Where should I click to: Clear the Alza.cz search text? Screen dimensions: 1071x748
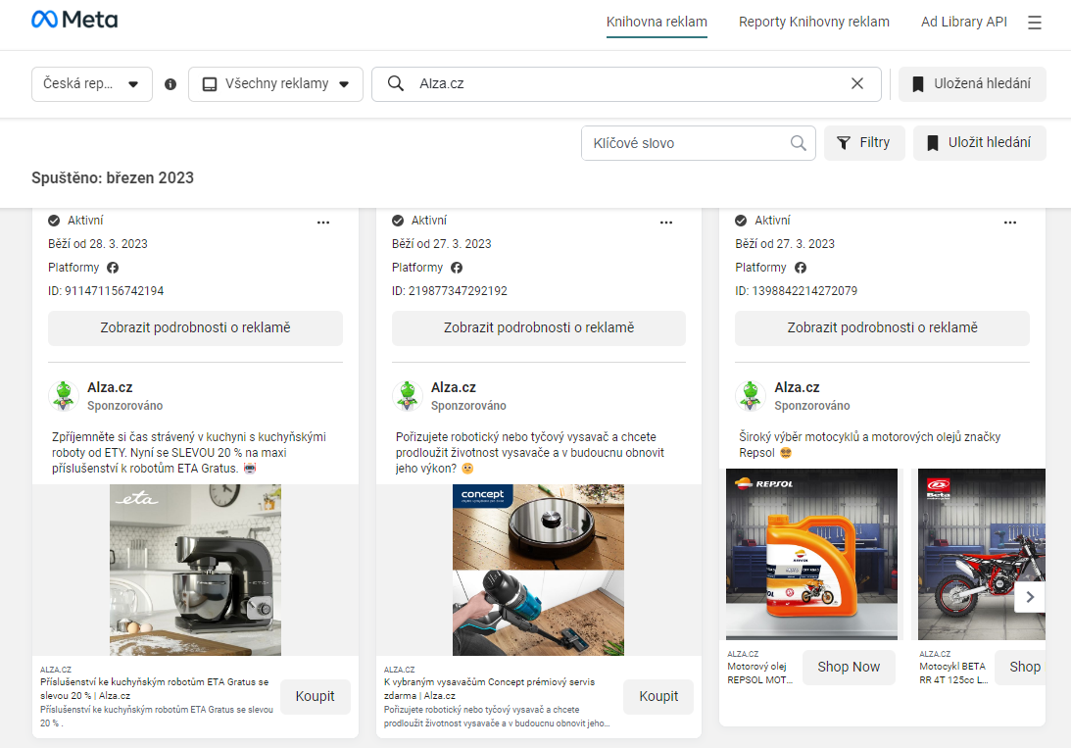point(857,84)
